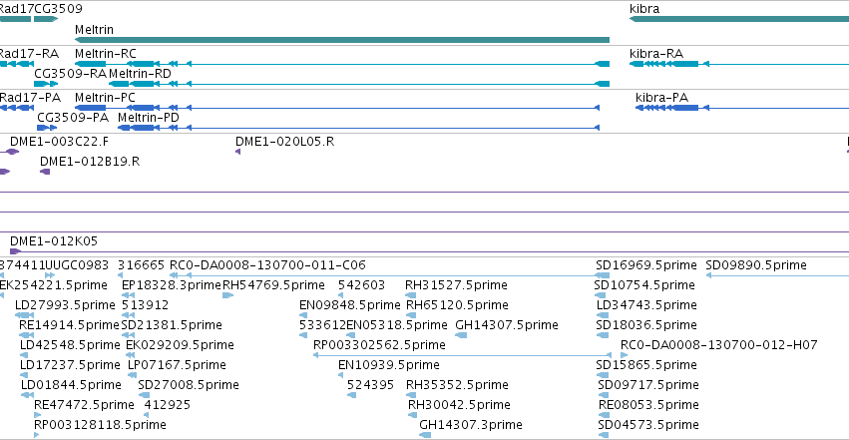Select the Meltrin-PD protein label
Screen dimensions: 849x440
click(x=149, y=118)
